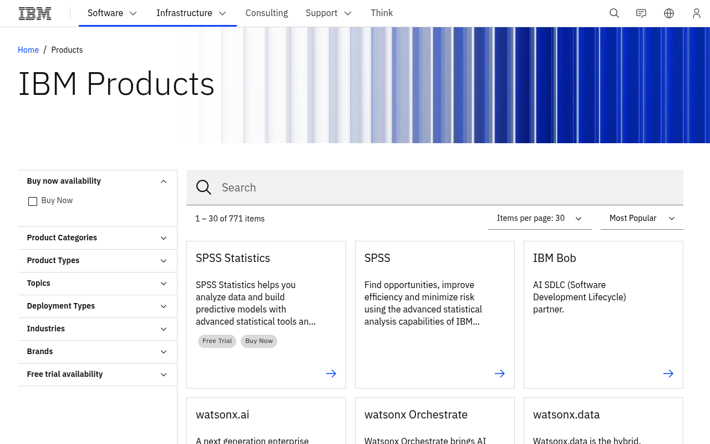Click the 'AI SDLC (Software Development Lifecycle) partner.' description

click(580, 297)
